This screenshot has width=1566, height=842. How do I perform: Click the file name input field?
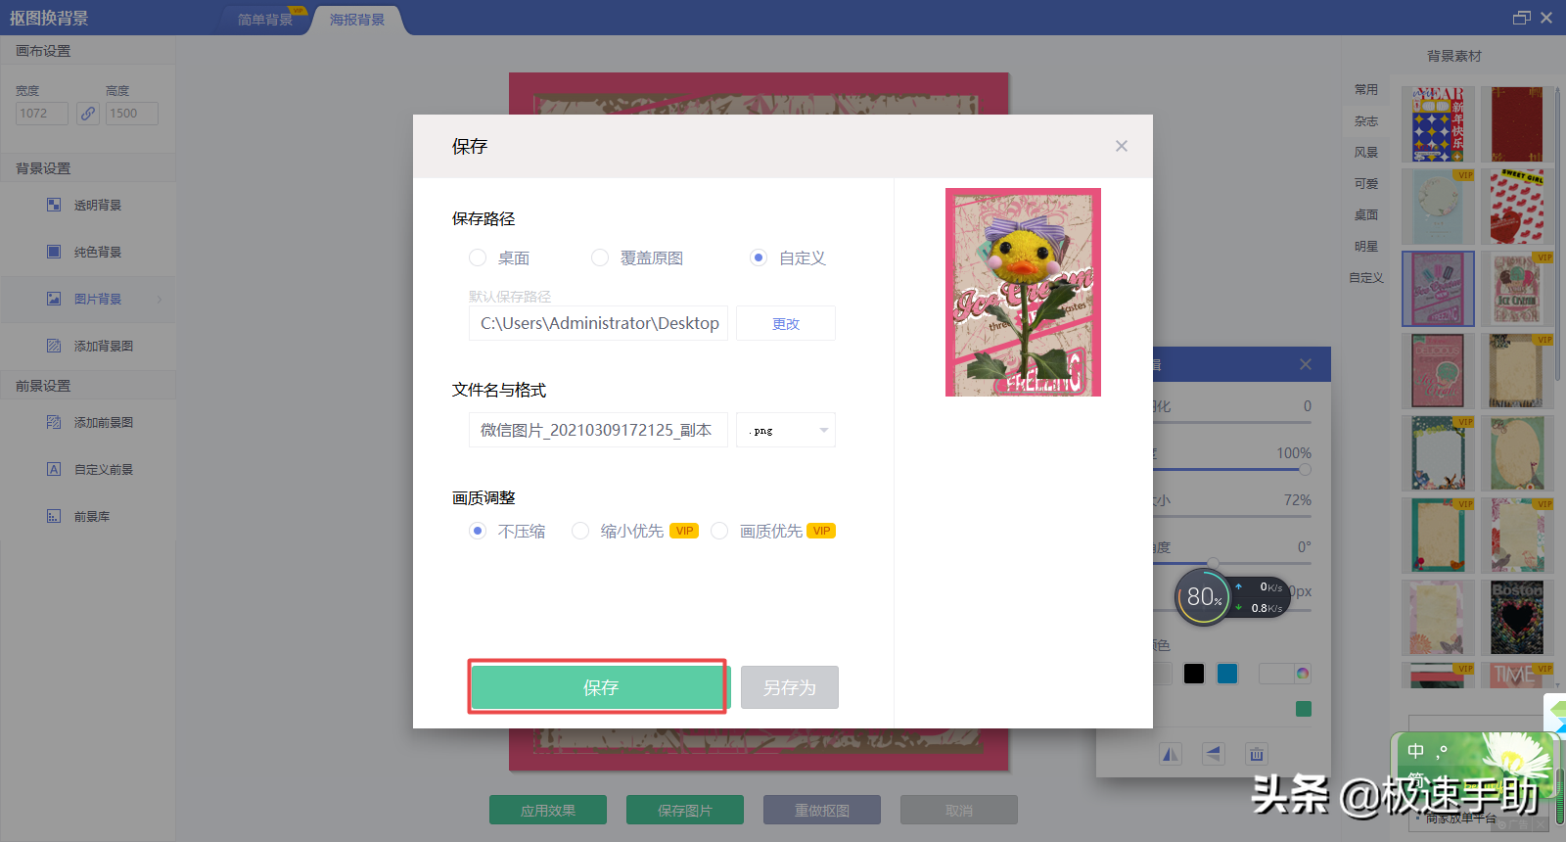pos(598,430)
